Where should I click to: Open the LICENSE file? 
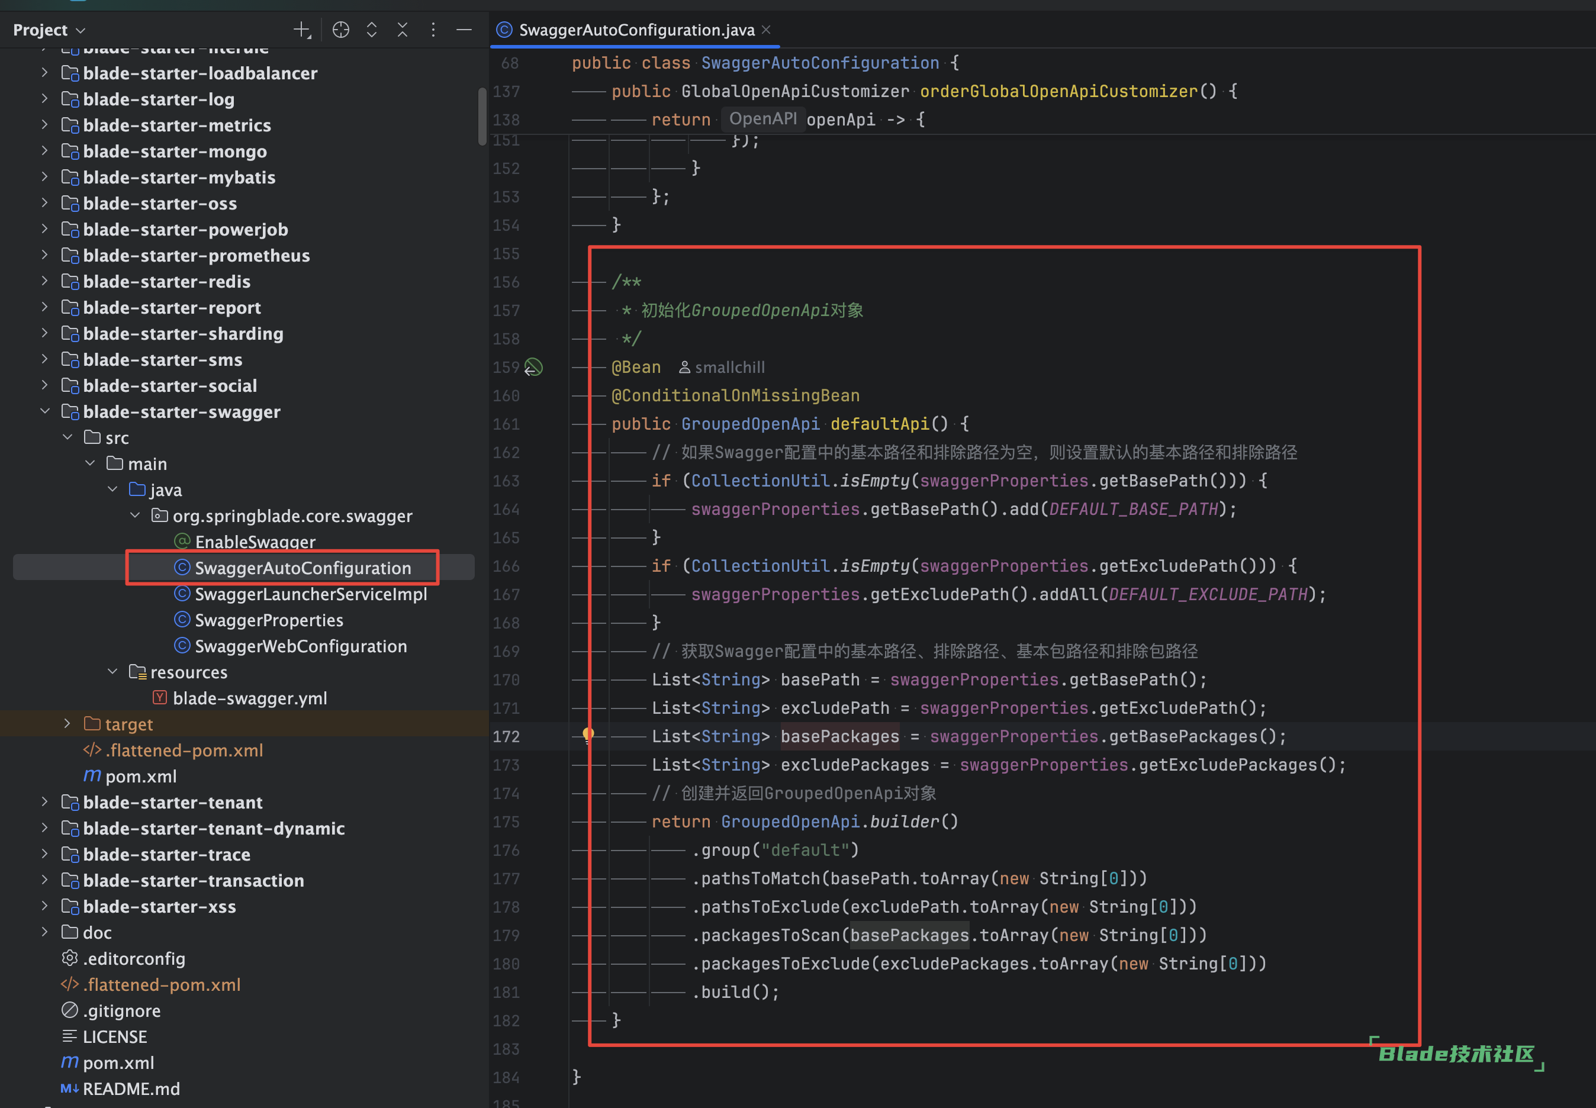pyautogui.click(x=114, y=1036)
